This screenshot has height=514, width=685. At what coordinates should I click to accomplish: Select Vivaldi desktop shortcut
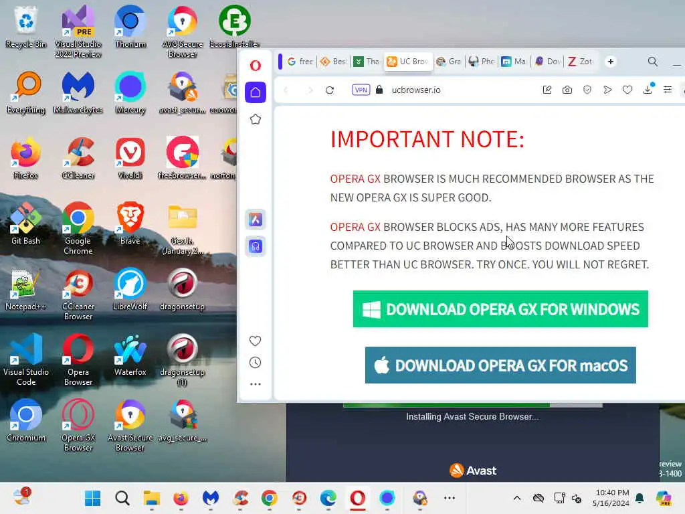point(130,158)
